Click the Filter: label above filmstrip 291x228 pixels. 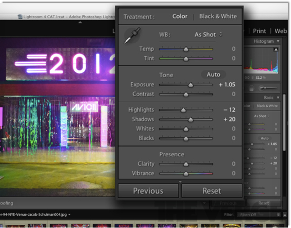[x=229, y=215]
